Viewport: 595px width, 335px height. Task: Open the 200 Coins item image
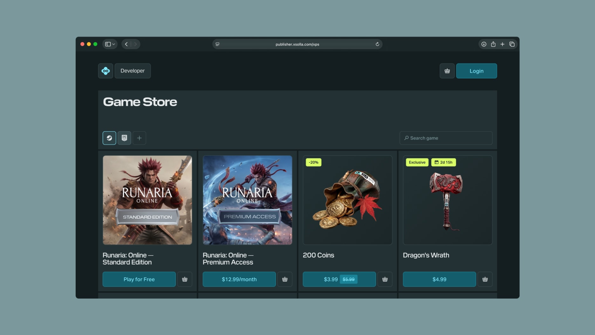tap(347, 200)
